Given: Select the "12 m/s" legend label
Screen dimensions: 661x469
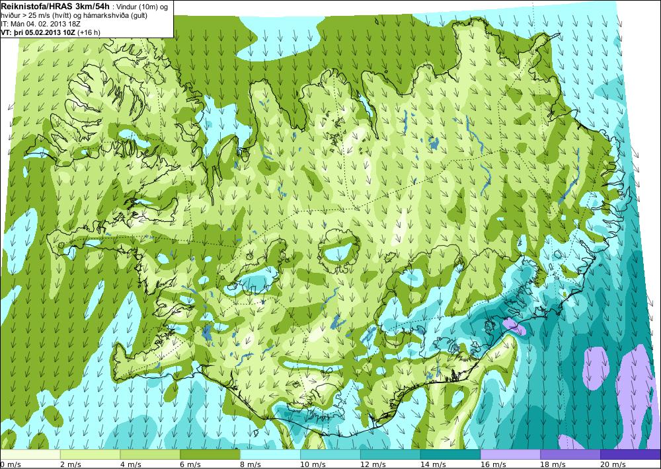Looking at the screenshot, I should (x=373, y=464).
